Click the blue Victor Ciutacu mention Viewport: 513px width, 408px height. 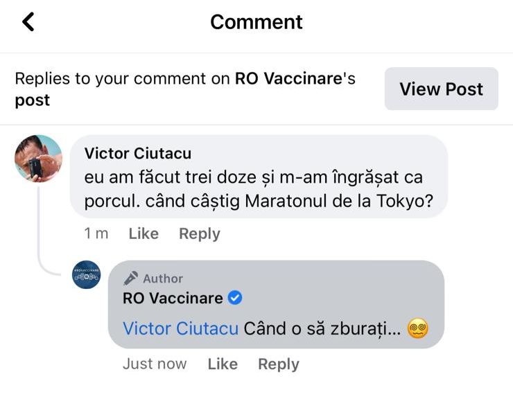tap(180, 328)
